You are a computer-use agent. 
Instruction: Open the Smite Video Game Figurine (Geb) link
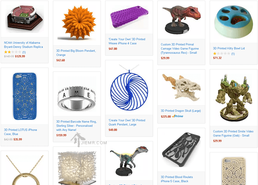click(233, 133)
